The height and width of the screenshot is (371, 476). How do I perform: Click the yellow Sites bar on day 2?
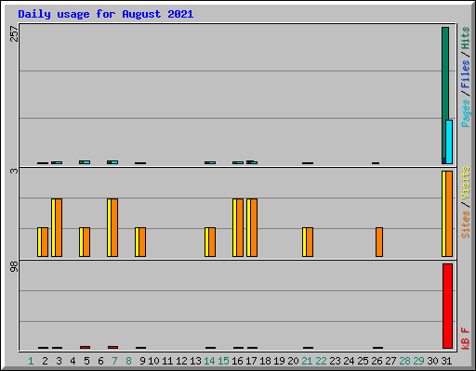[39, 242]
